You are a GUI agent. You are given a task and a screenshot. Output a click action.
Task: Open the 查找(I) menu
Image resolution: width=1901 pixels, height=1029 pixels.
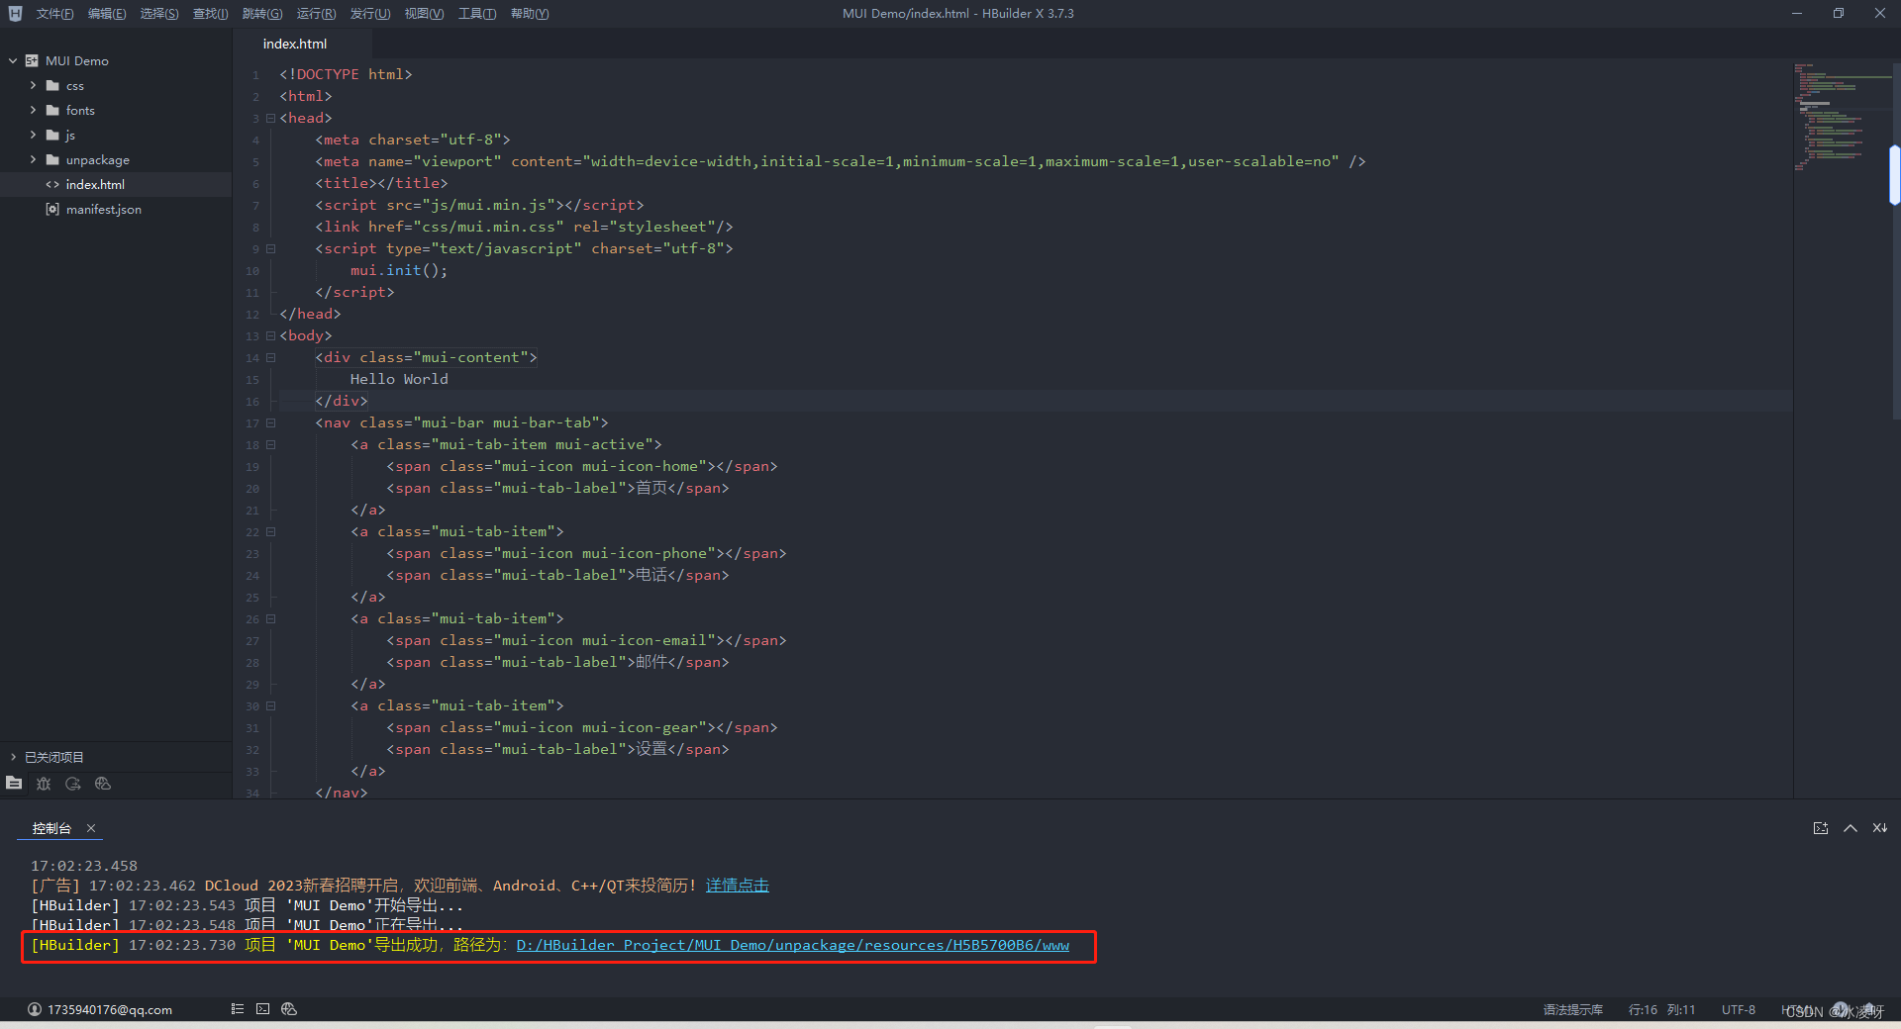(210, 14)
